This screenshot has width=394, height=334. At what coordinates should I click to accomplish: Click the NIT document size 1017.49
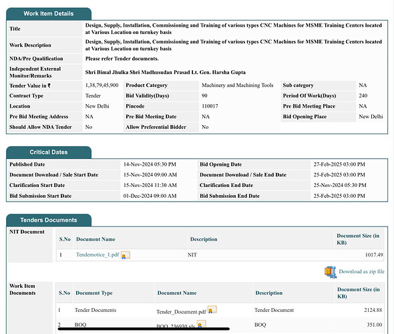click(x=374, y=255)
